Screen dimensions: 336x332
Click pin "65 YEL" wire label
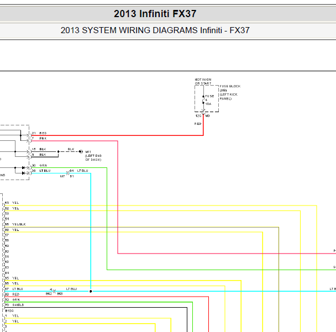pos(12,278)
